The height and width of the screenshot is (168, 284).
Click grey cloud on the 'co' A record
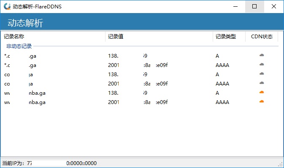pyautogui.click(x=262, y=74)
